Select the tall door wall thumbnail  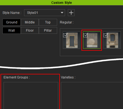point(72,40)
